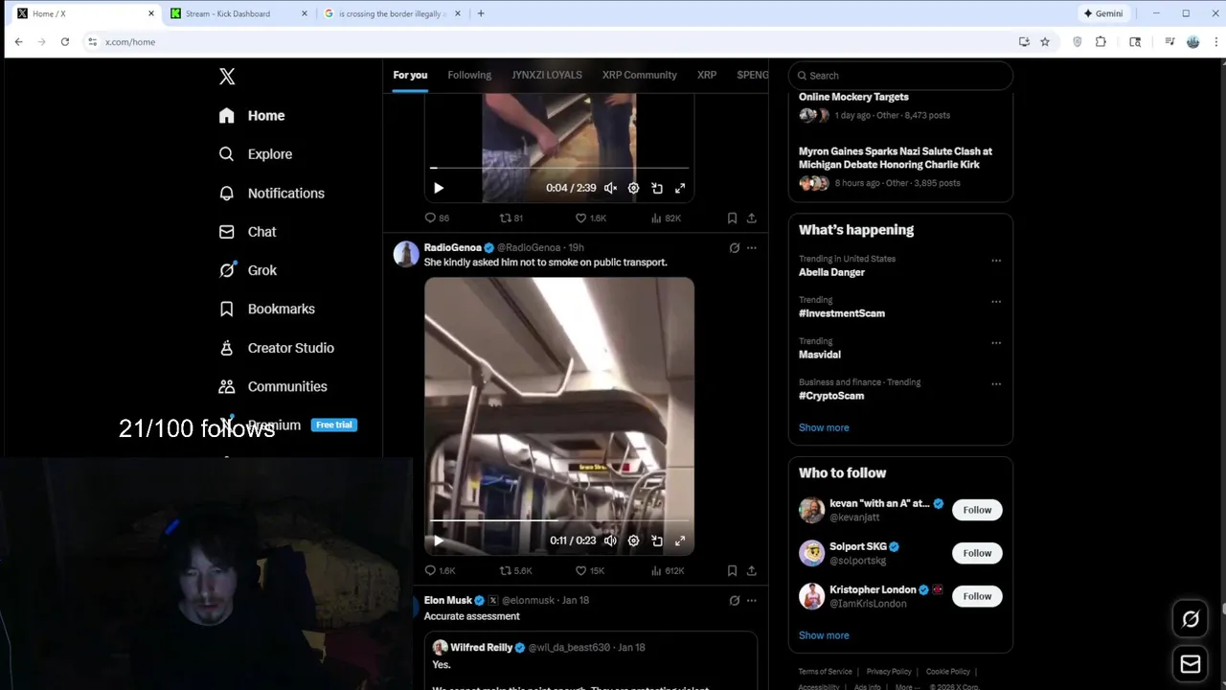Open Explore in X sidebar
Viewport: 1226px width, 690px height.
coord(255,154)
